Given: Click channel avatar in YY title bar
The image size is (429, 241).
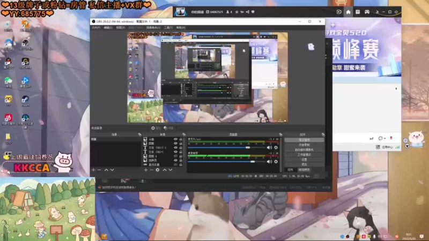Looking at the screenshot, I should click(181, 12).
